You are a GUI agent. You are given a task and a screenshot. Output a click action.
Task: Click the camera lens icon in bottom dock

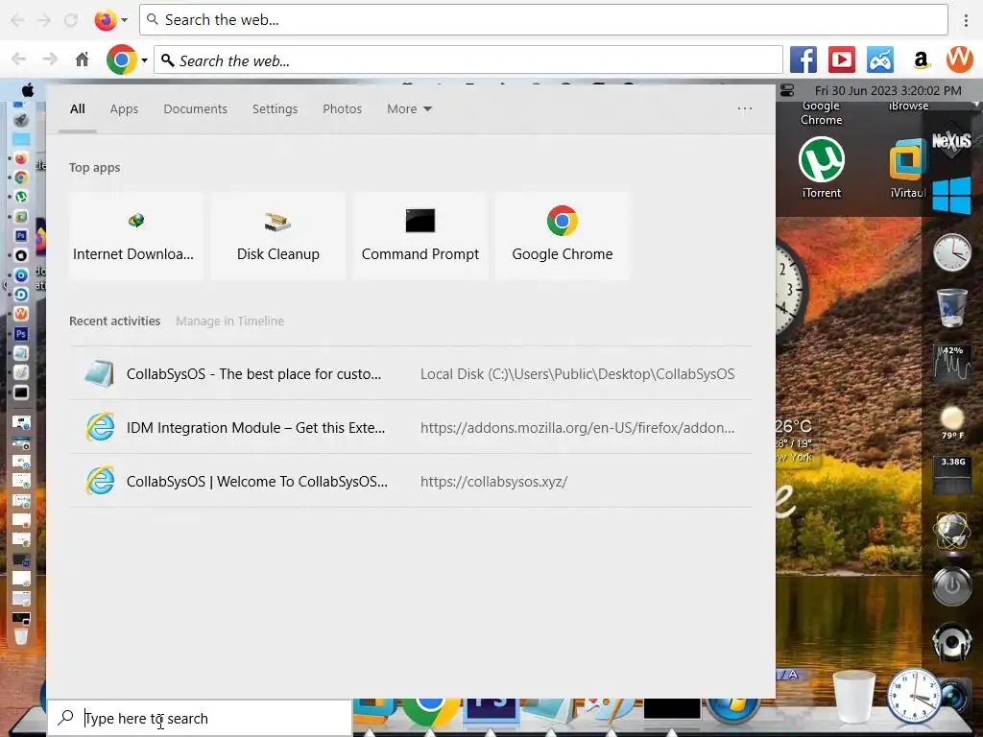(x=955, y=698)
